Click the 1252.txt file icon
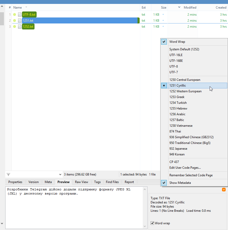 pyautogui.click(x=20, y=27)
